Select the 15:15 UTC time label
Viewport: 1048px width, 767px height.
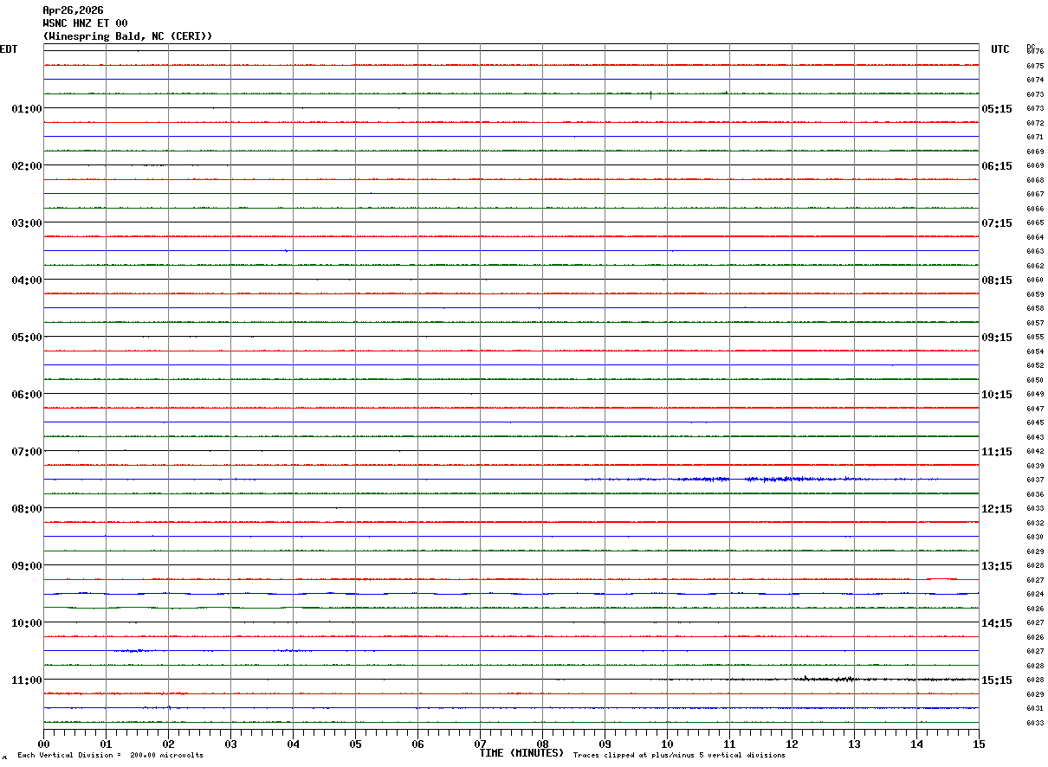(x=996, y=680)
